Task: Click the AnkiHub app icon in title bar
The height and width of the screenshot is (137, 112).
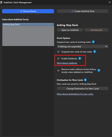Action: [x=1, y=2]
